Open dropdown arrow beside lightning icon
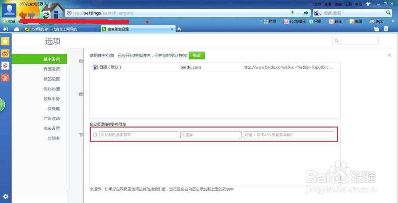 coord(298,13)
